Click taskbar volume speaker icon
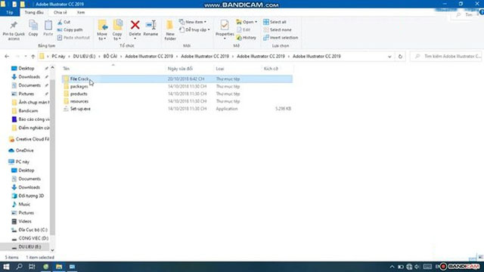Image resolution: width=484 pixels, height=272 pixels. (417, 267)
